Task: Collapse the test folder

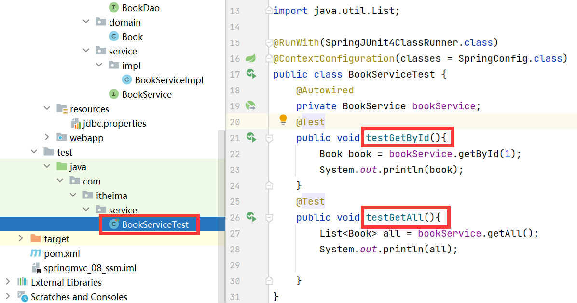Action: 34,152
